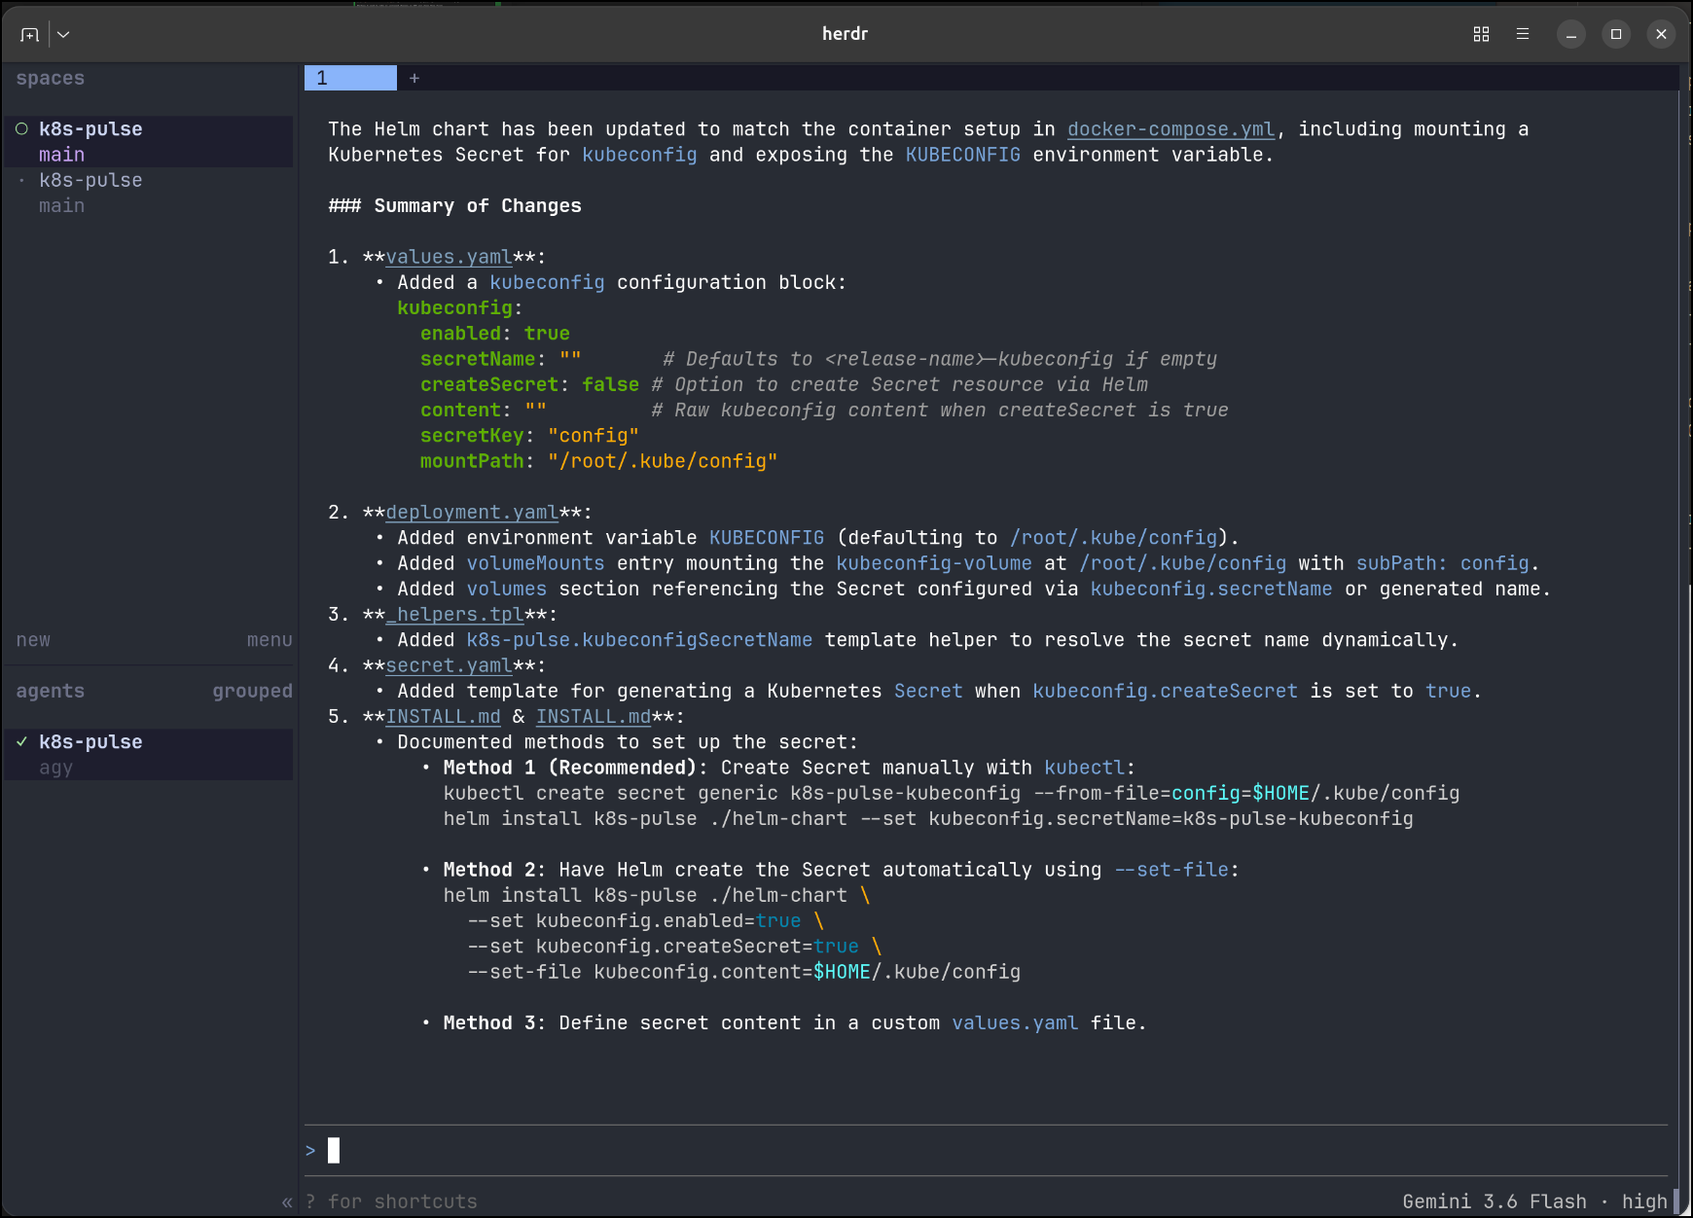Open the secret.yaml link
The image size is (1693, 1218).
[449, 665]
